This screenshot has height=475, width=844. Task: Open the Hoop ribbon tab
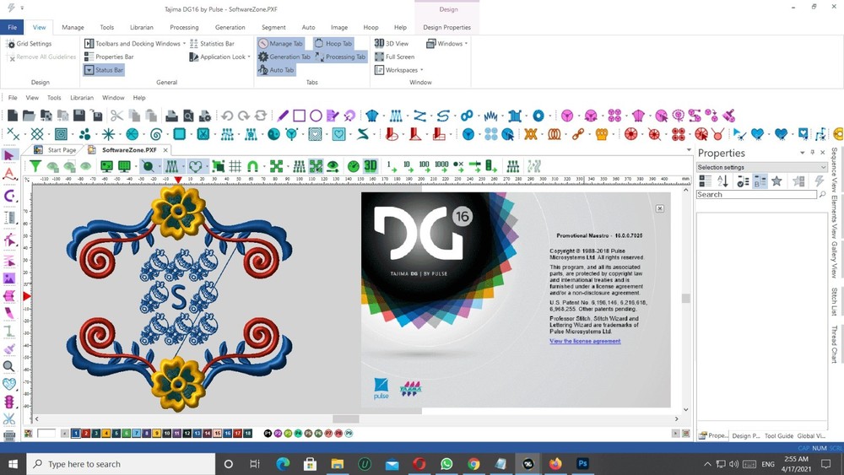pos(371,27)
